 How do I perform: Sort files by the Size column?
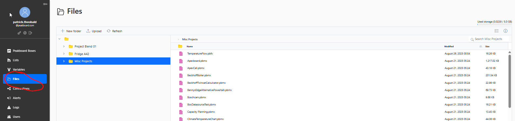(487, 46)
